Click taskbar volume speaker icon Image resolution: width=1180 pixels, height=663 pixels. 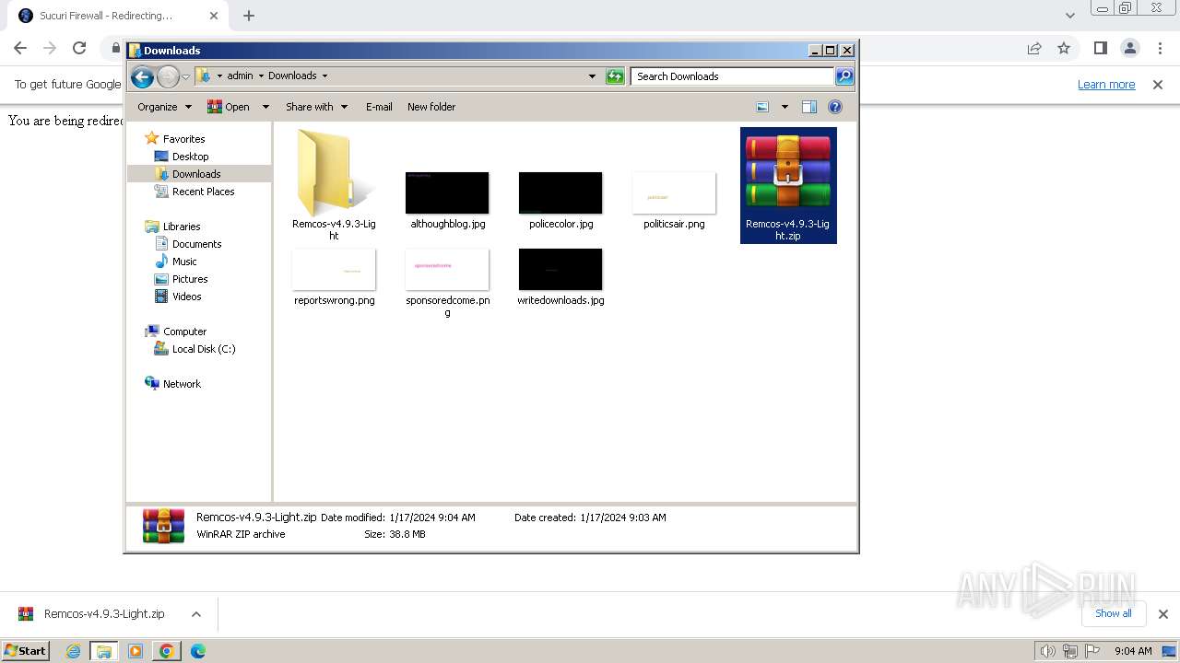click(1048, 651)
